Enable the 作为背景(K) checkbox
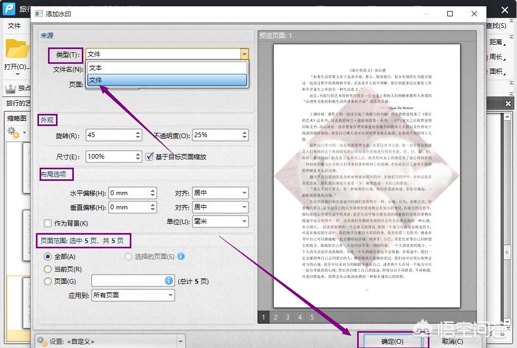The image size is (517, 348). (x=46, y=223)
